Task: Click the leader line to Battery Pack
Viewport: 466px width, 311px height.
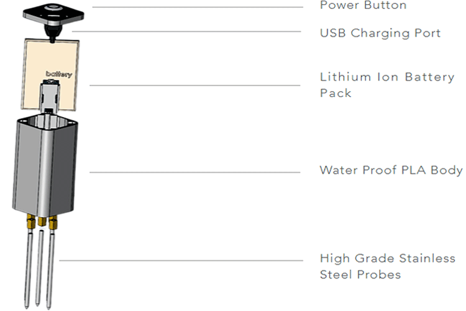Action: 199,85
